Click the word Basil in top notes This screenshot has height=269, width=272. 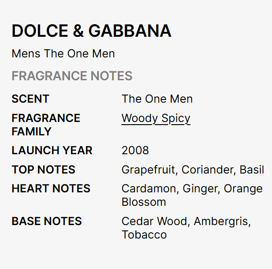[252, 170]
